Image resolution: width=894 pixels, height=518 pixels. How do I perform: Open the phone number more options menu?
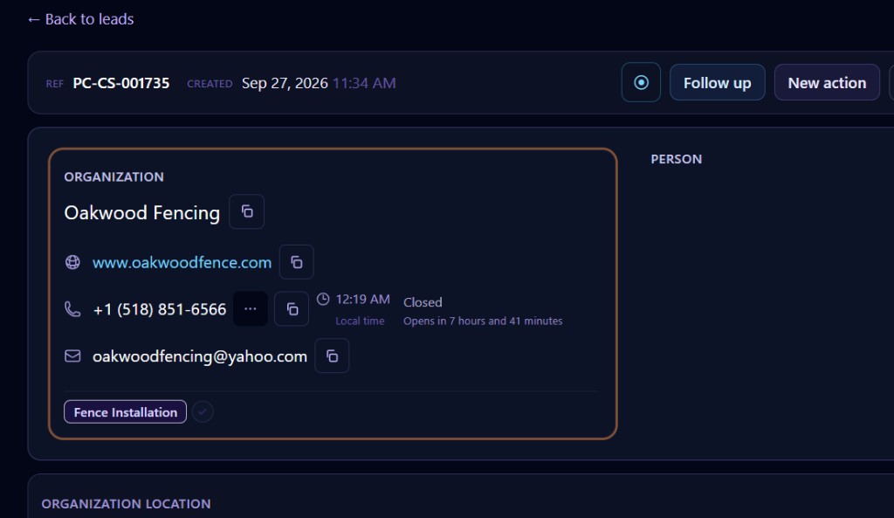click(x=251, y=308)
